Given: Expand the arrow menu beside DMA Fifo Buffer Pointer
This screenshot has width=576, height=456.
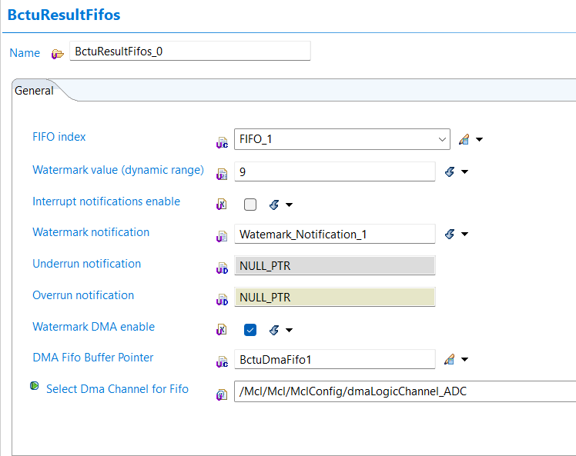Looking at the screenshot, I should pyautogui.click(x=465, y=359).
